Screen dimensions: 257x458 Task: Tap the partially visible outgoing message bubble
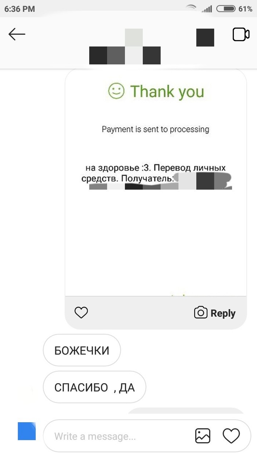[x=185, y=411]
